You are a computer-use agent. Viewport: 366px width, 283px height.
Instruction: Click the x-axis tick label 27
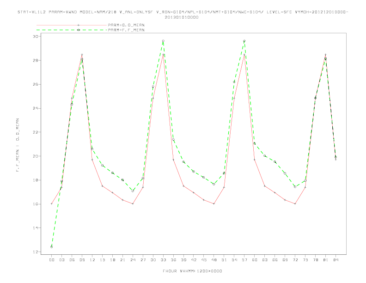(143, 260)
